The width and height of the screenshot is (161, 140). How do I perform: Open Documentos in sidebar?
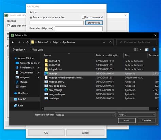coord(26,73)
